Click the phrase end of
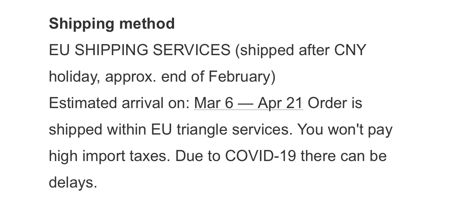The image size is (458, 200). (183, 77)
